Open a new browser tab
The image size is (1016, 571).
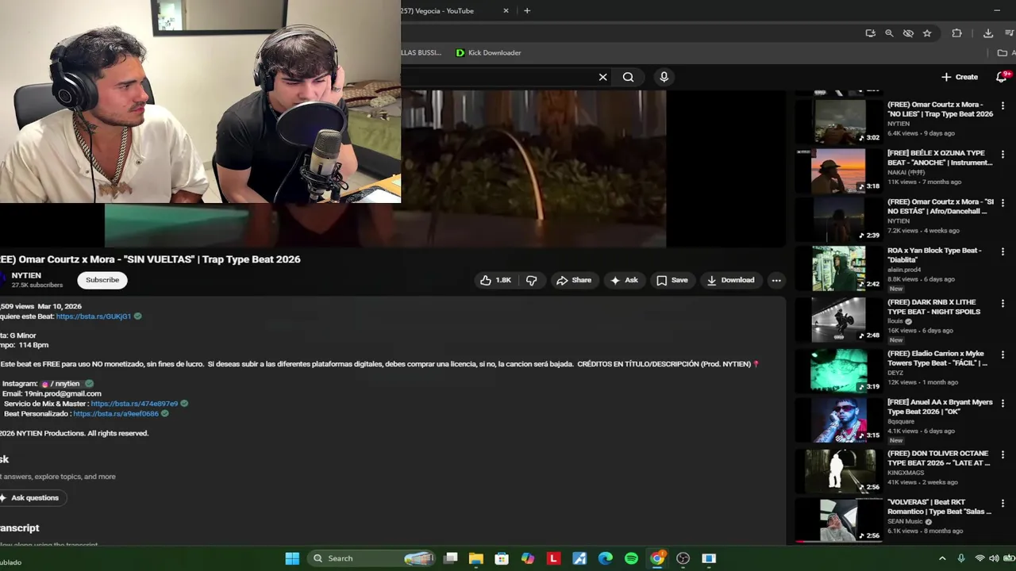[527, 10]
